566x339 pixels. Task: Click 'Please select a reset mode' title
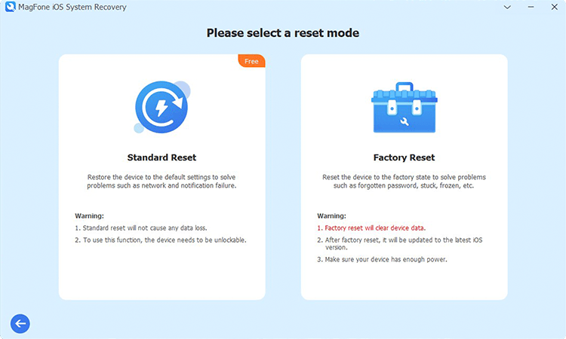coord(283,33)
